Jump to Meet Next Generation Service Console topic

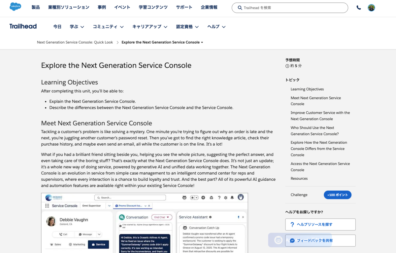click(316, 101)
